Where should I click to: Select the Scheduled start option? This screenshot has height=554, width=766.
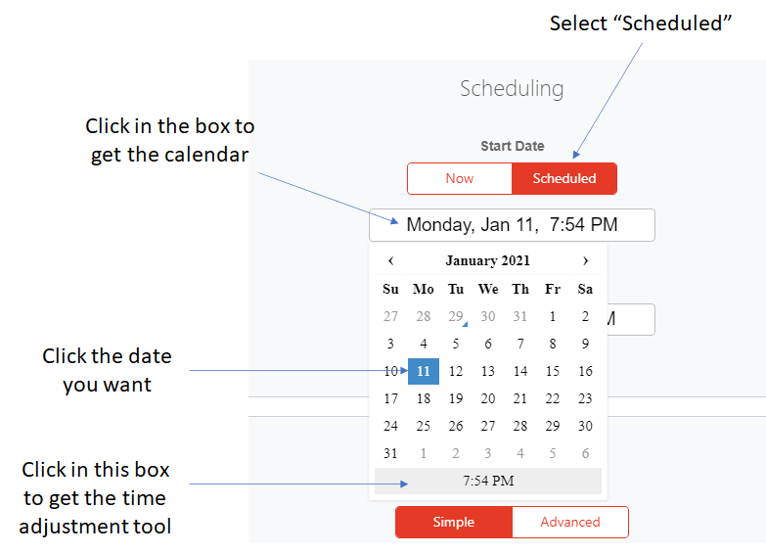click(x=564, y=178)
